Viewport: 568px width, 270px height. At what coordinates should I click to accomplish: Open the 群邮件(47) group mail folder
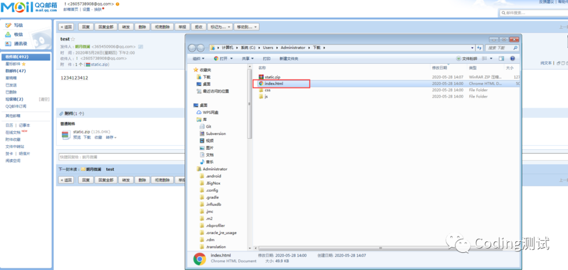coord(16,71)
